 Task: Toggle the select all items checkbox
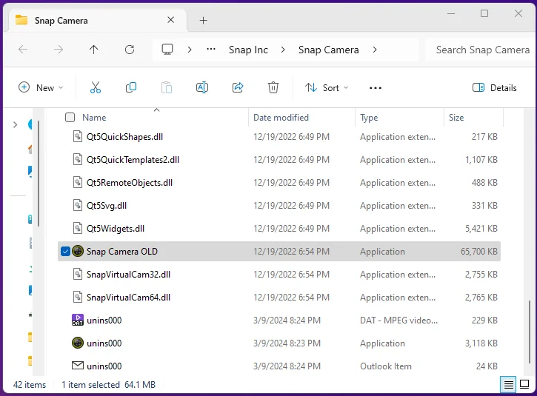[70, 118]
